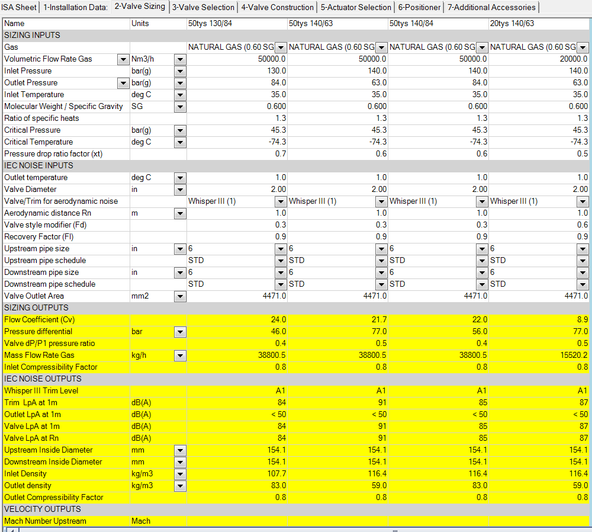Open Upstream pipe schedule dropdown for 50tys 140/84
This screenshot has width=592, height=532.
[482, 261]
